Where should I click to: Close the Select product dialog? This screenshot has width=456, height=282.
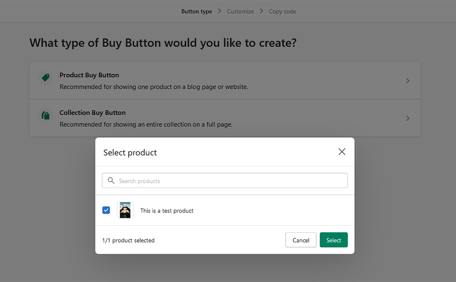pyautogui.click(x=342, y=152)
